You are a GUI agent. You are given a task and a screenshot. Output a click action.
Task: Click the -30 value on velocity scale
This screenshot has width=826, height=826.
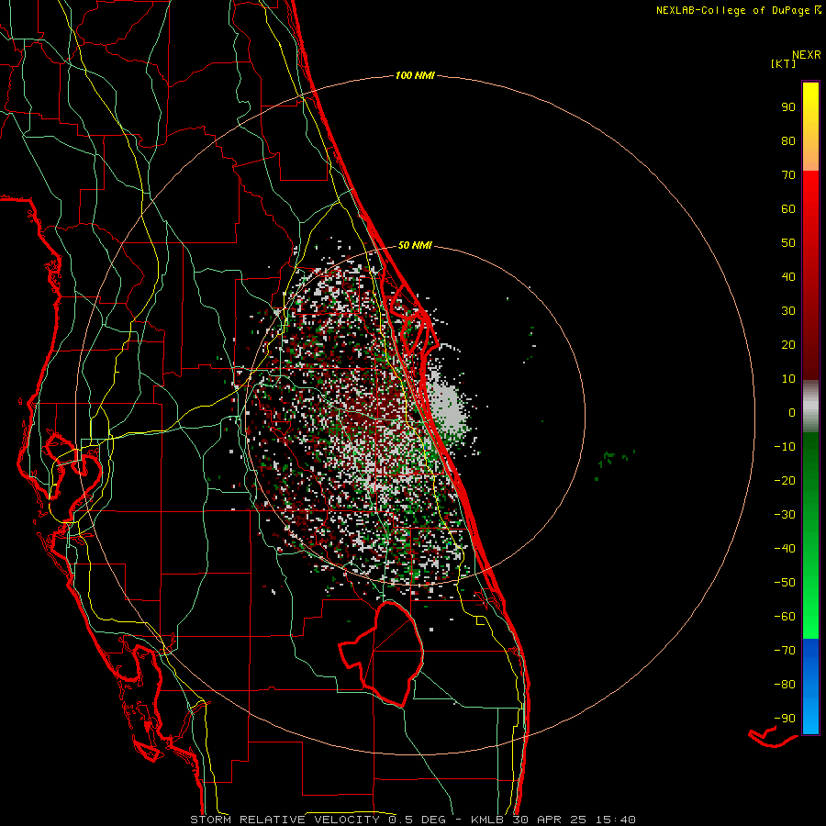coord(785,515)
